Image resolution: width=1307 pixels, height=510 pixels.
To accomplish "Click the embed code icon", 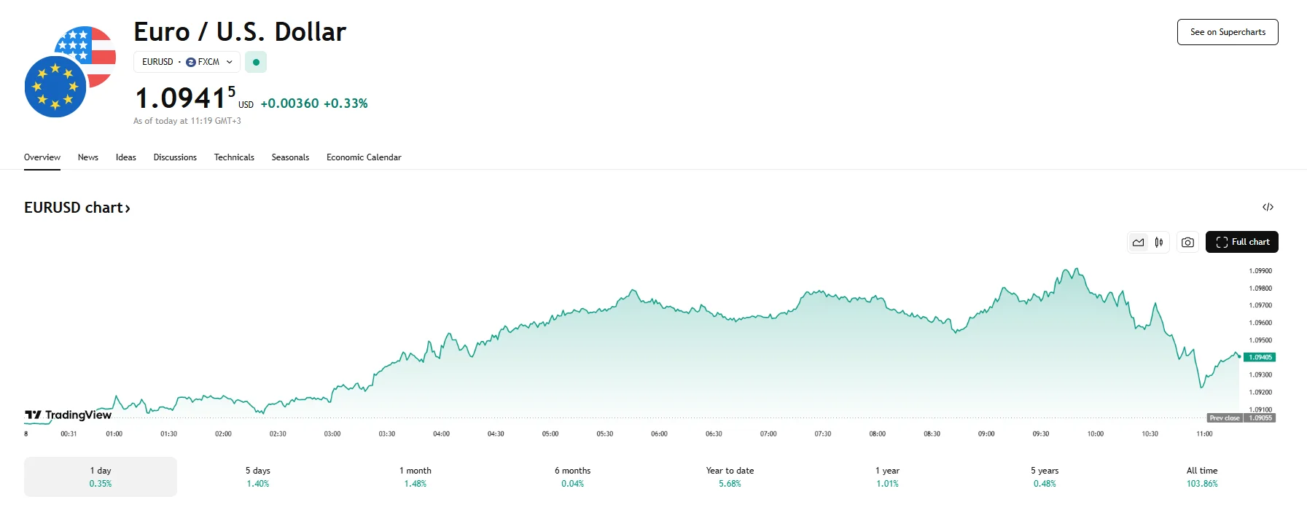I will click(1268, 208).
